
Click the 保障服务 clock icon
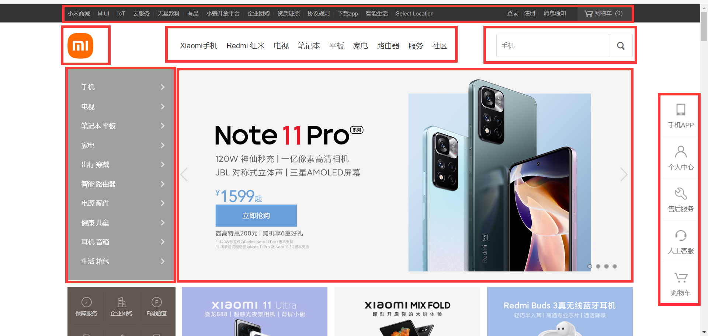point(87,302)
